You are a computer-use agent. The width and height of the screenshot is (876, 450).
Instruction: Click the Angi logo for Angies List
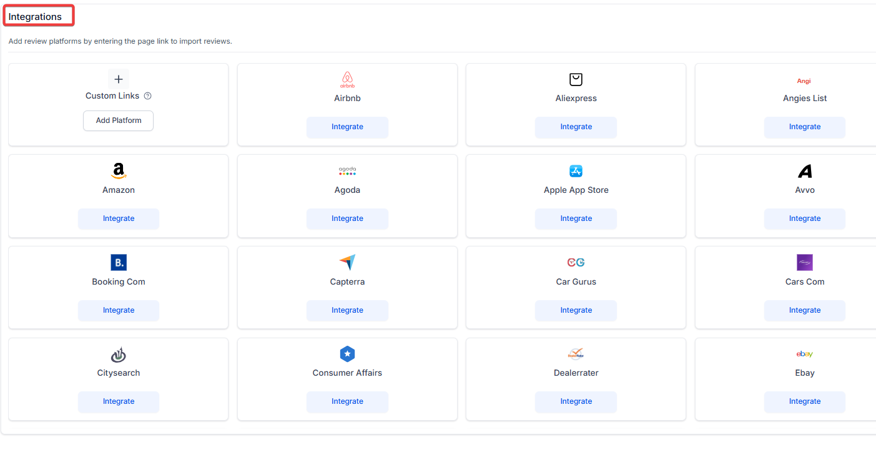coord(804,81)
